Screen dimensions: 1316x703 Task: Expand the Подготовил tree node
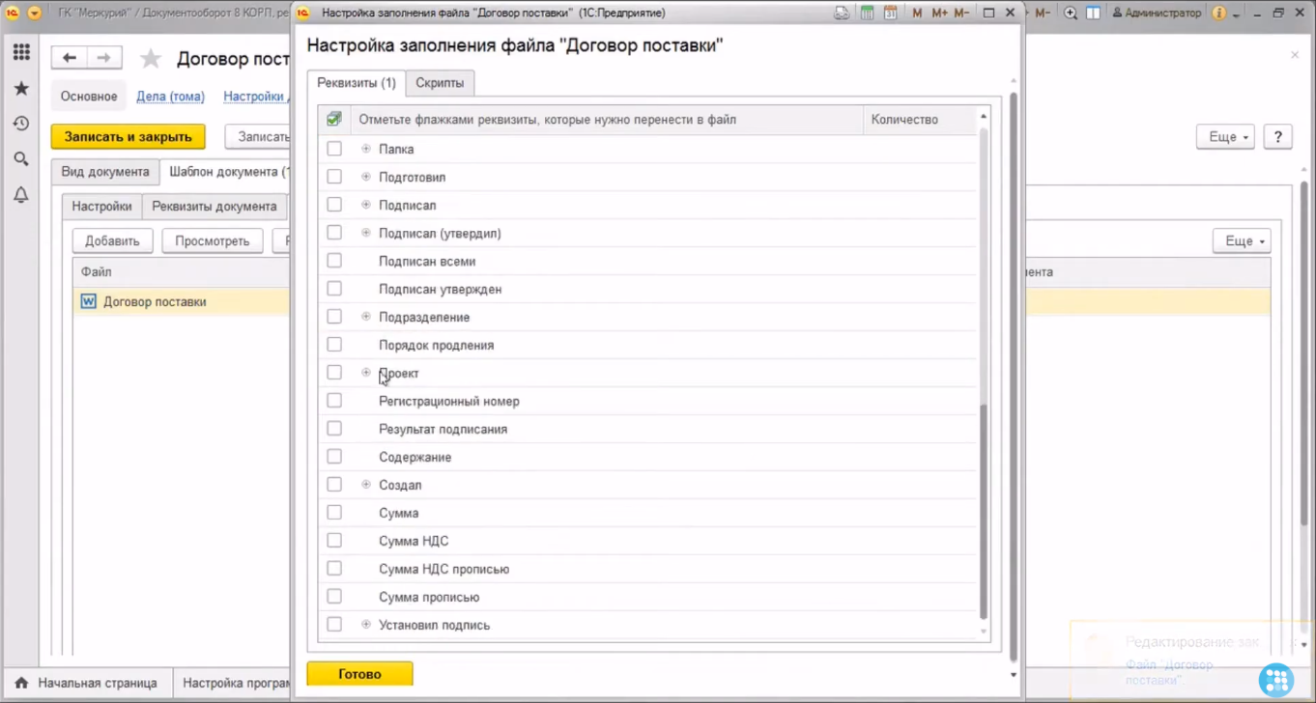(x=366, y=177)
